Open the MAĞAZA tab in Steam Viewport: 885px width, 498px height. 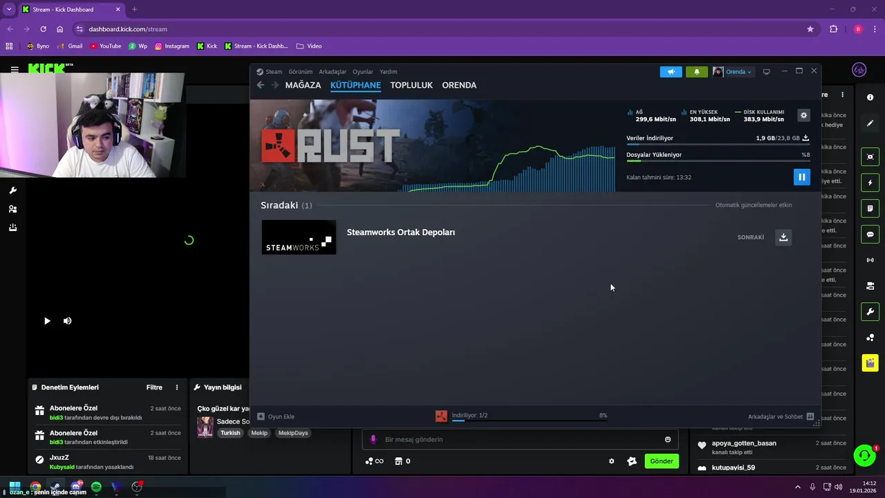(303, 85)
